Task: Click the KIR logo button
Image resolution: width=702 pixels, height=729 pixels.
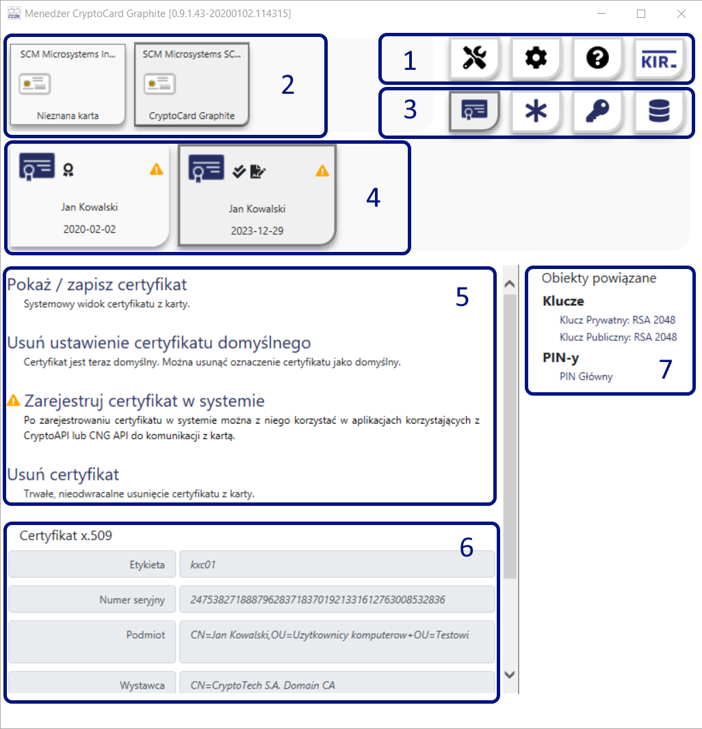Action: 658,59
